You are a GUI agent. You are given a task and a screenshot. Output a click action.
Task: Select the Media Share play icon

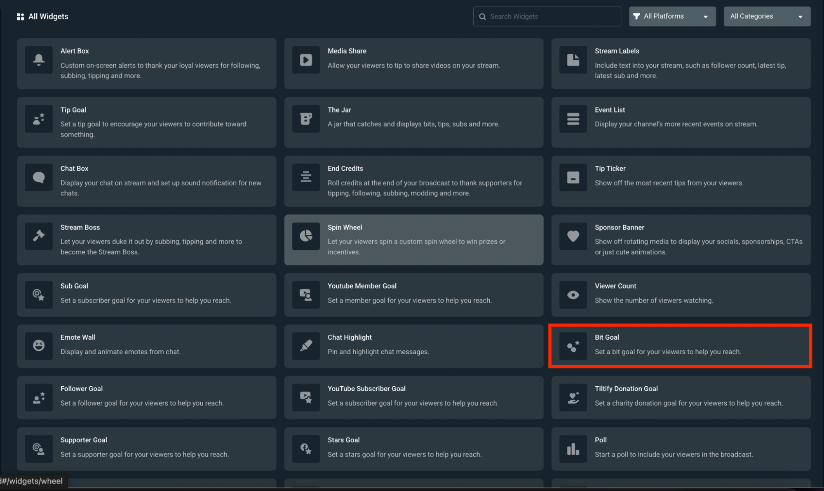(x=305, y=60)
